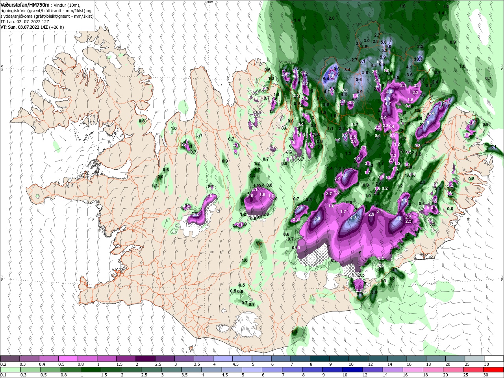Image resolution: width=504 pixels, height=378 pixels.
Task: Select the 'IT: Lau. 02. 07. 2022 12Z' line
Action: (x=25, y=22)
